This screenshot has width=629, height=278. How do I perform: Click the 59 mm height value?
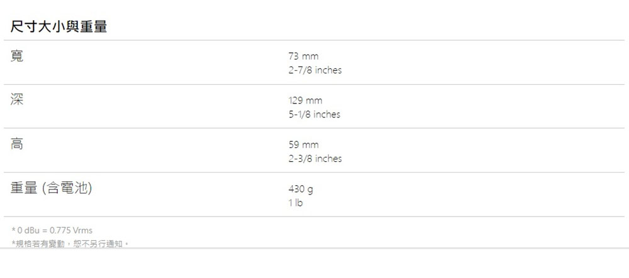point(303,144)
